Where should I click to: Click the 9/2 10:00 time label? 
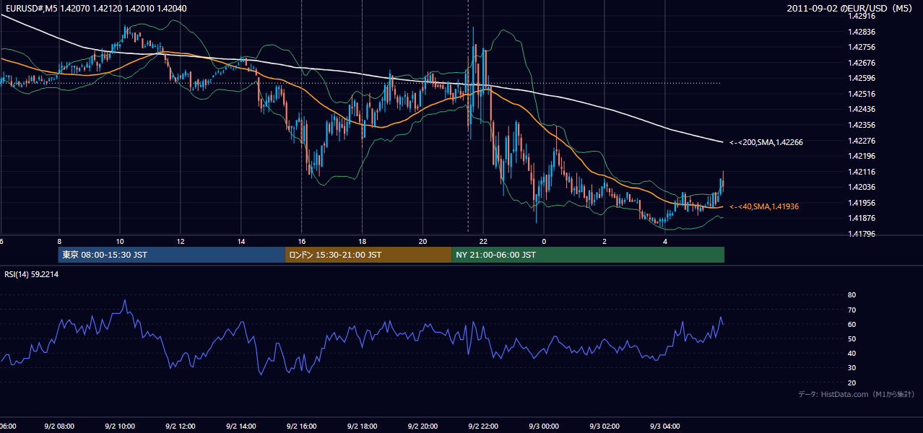120,427
